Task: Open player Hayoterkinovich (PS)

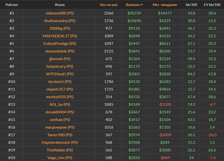Action: click(60, 142)
